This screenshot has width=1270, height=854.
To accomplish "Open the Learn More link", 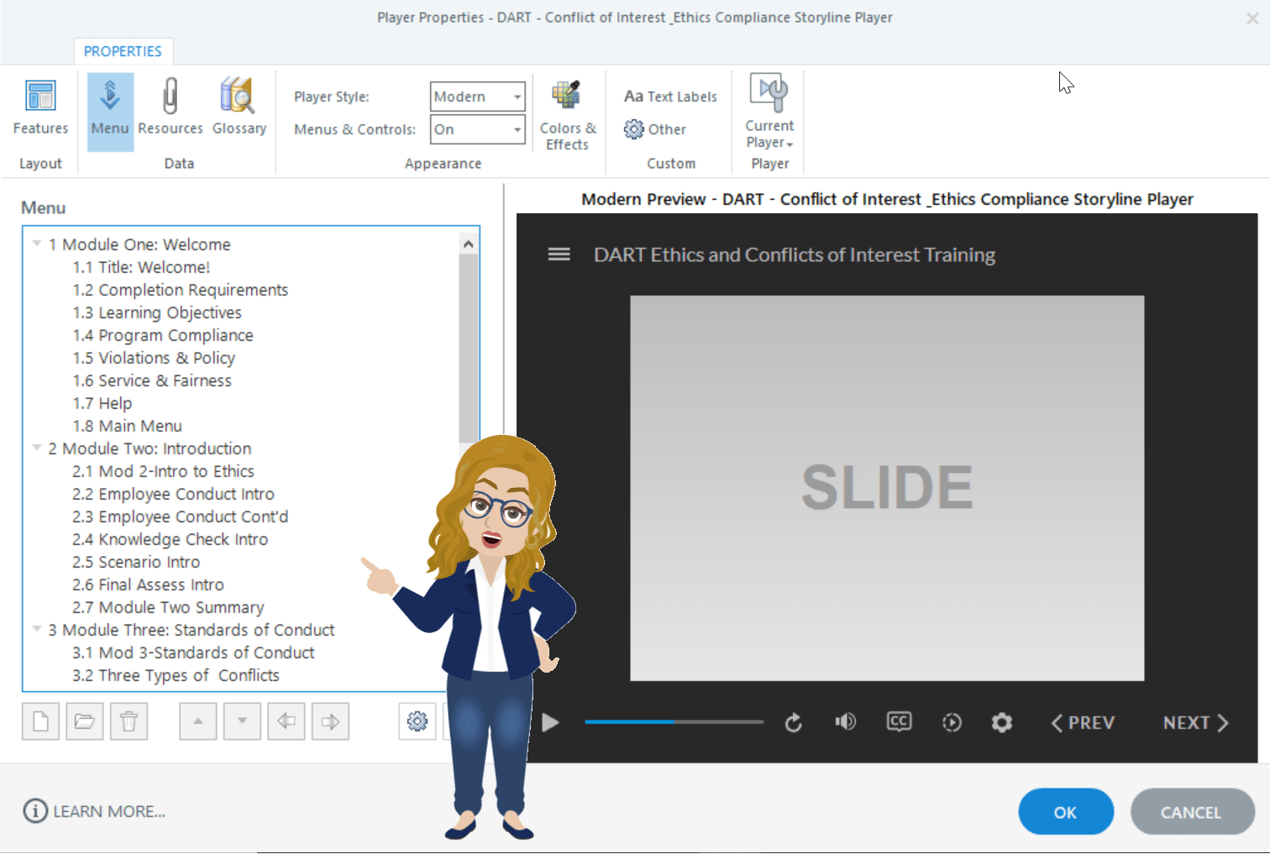I will 109,811.
